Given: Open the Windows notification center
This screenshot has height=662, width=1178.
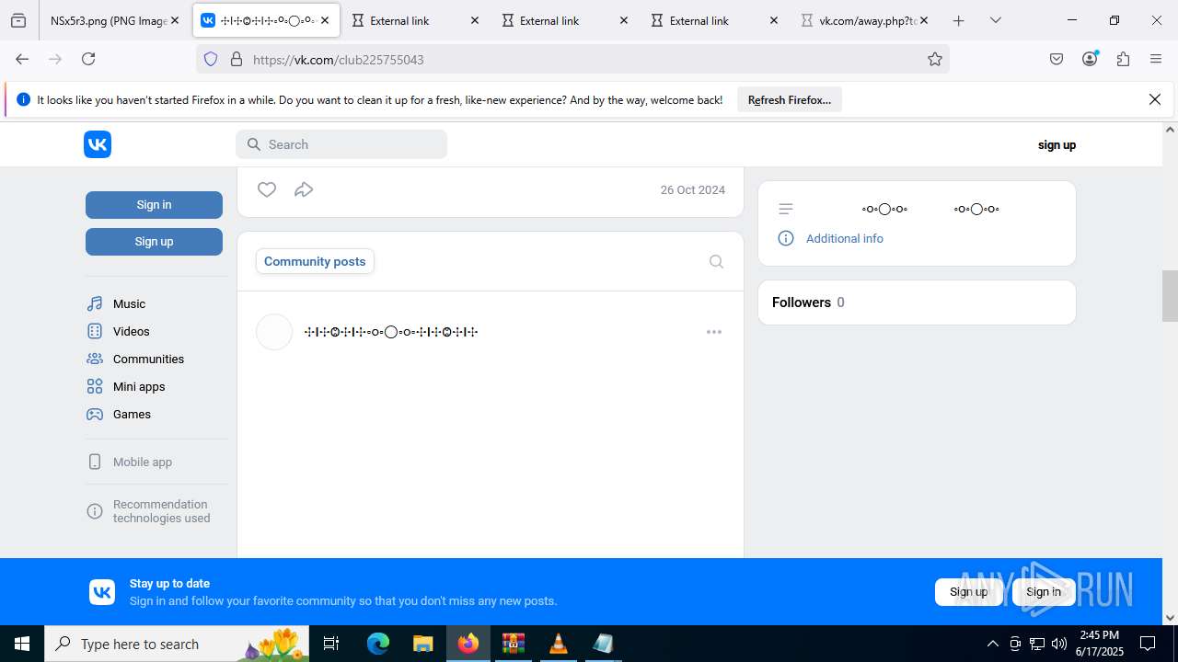Looking at the screenshot, I should click(1148, 644).
